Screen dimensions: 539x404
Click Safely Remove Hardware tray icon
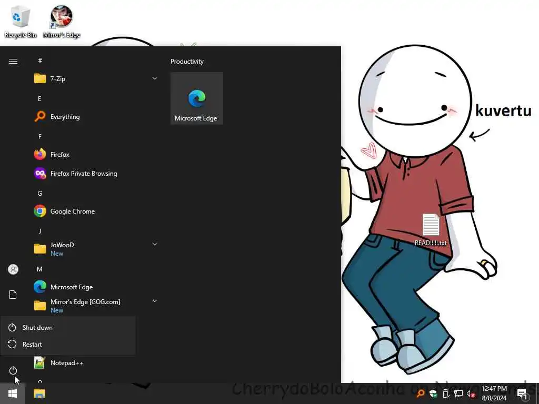click(446, 393)
